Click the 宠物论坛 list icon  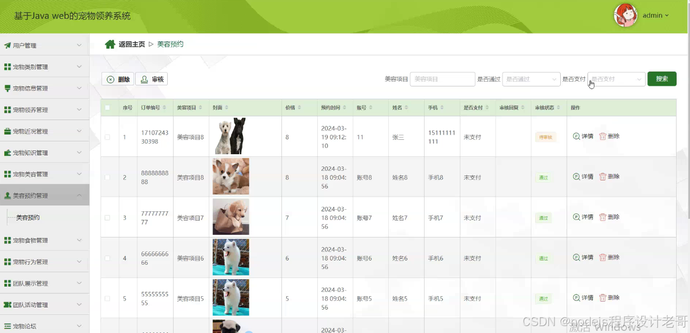[x=7, y=326]
